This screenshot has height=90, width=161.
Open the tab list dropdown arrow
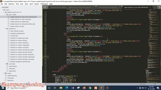pos(160,7)
